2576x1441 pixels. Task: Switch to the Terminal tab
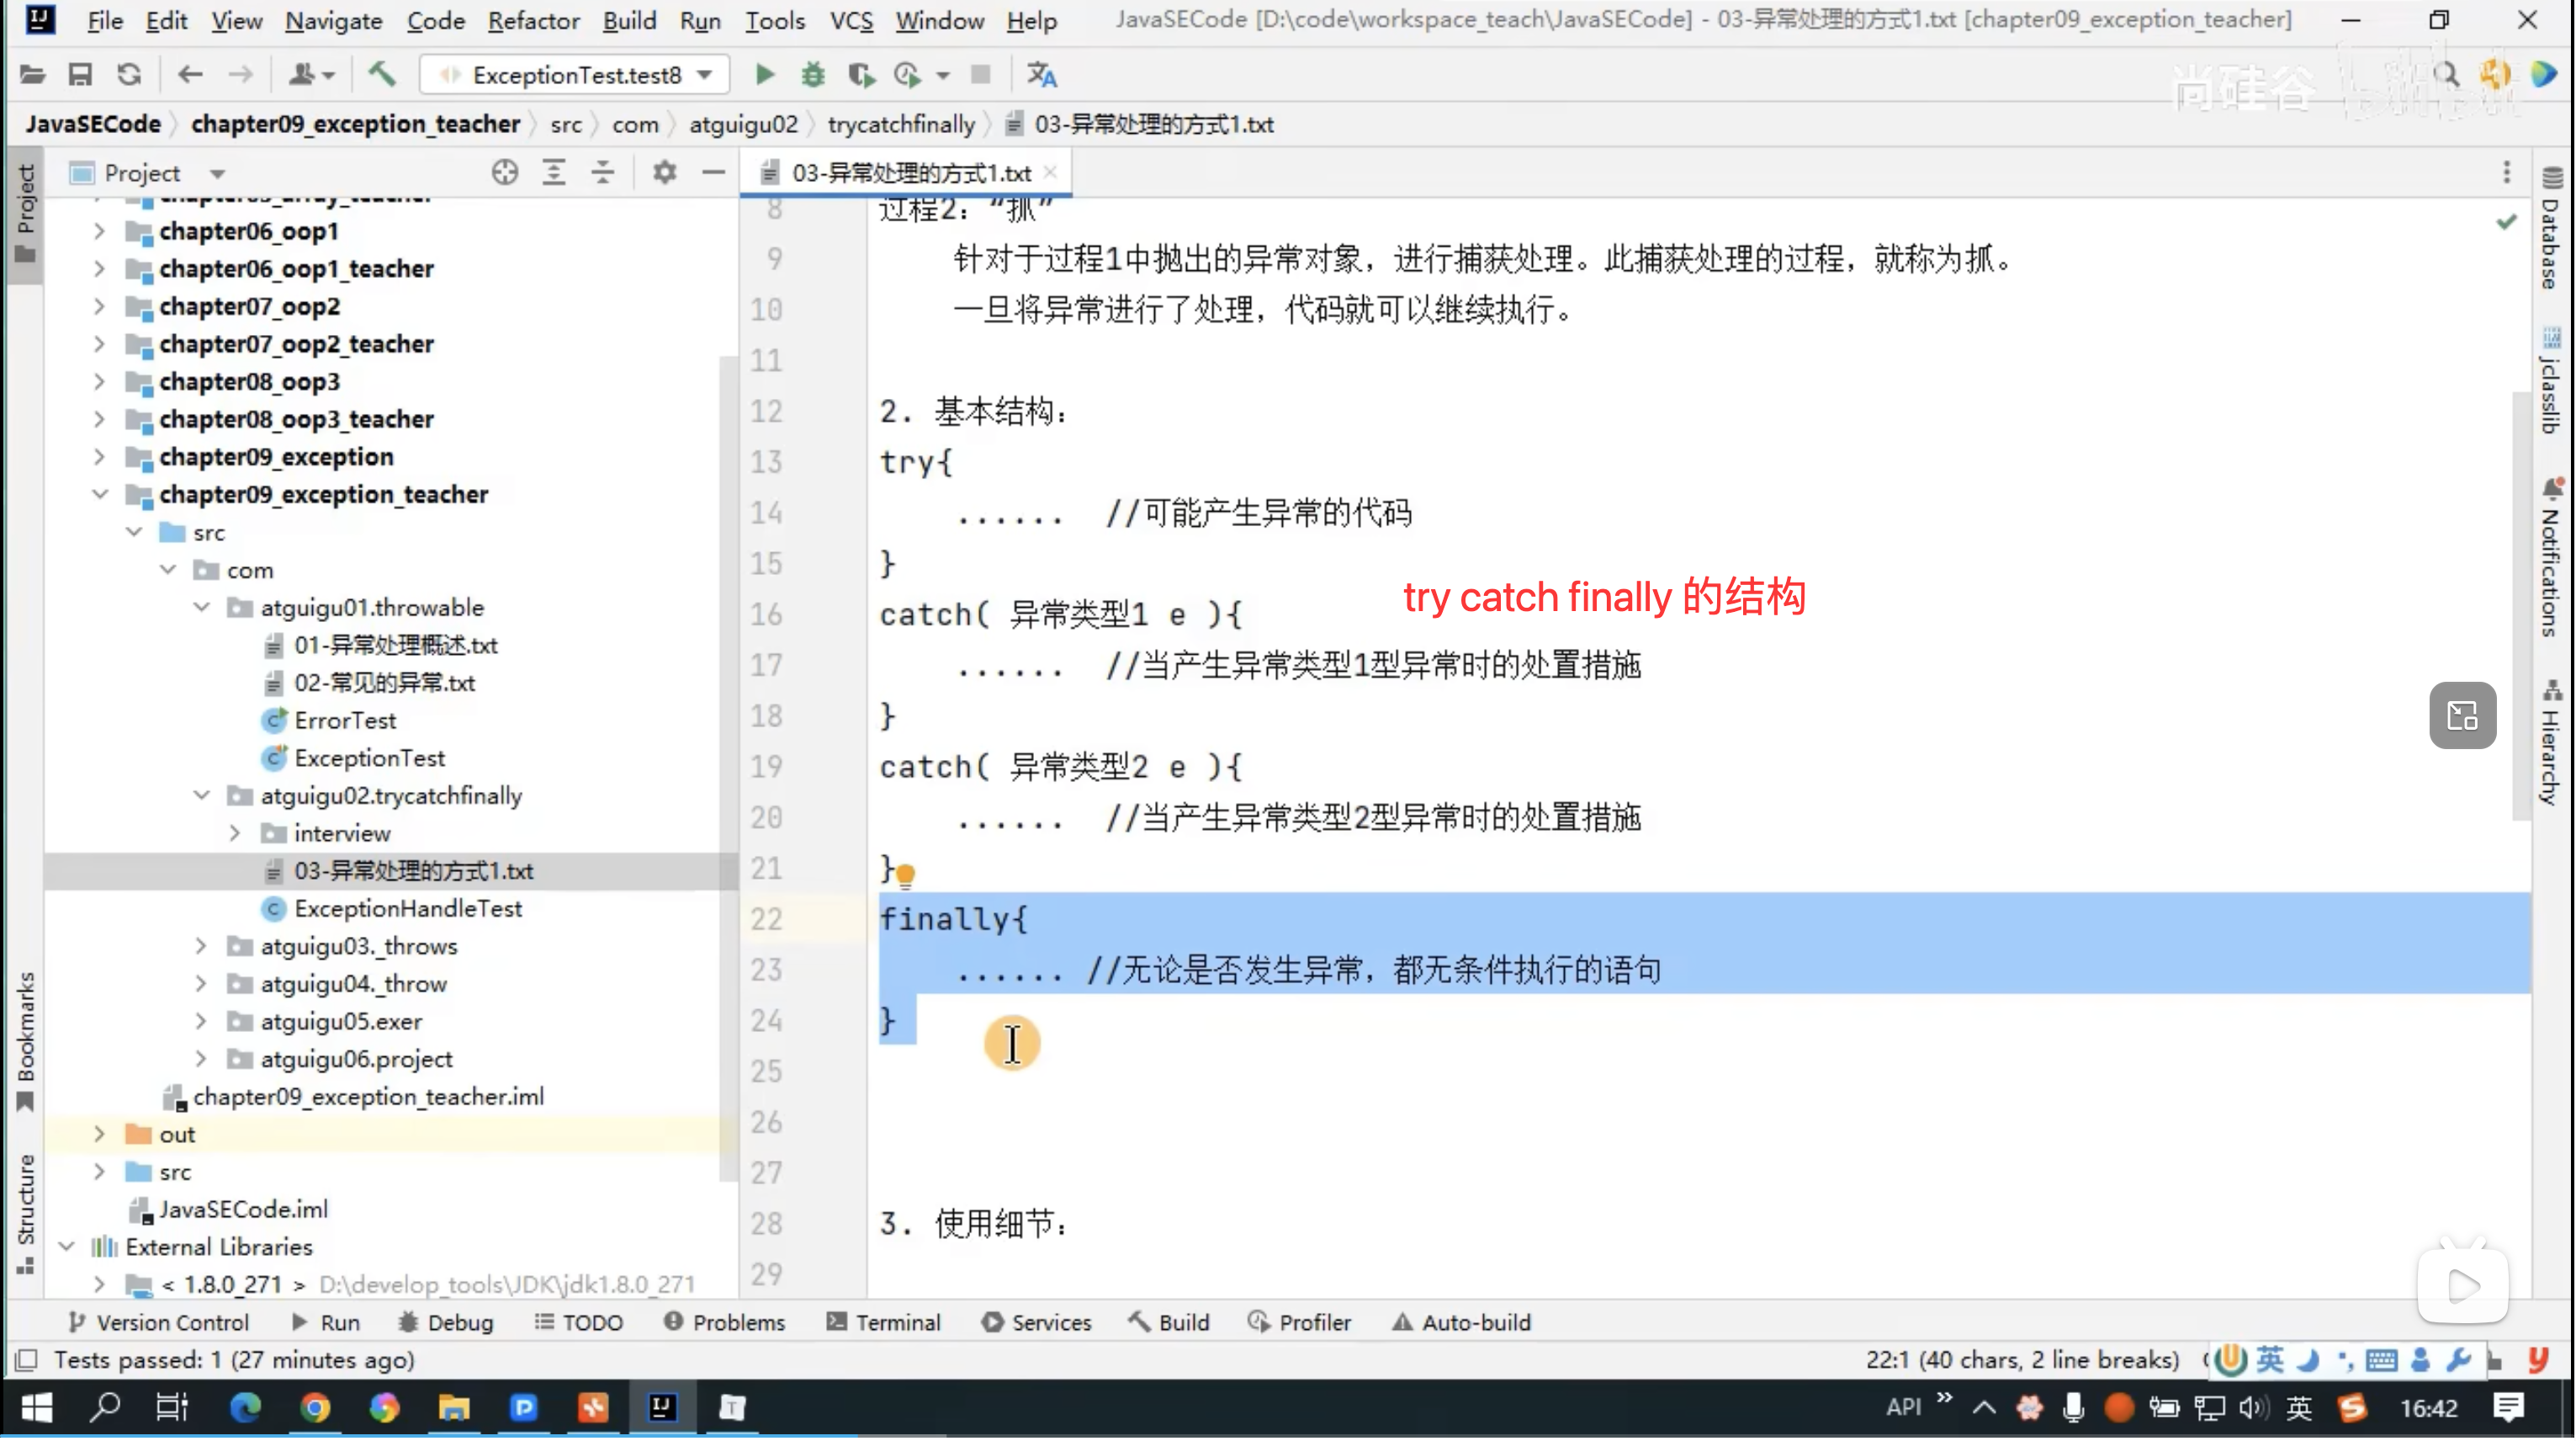coord(884,1323)
